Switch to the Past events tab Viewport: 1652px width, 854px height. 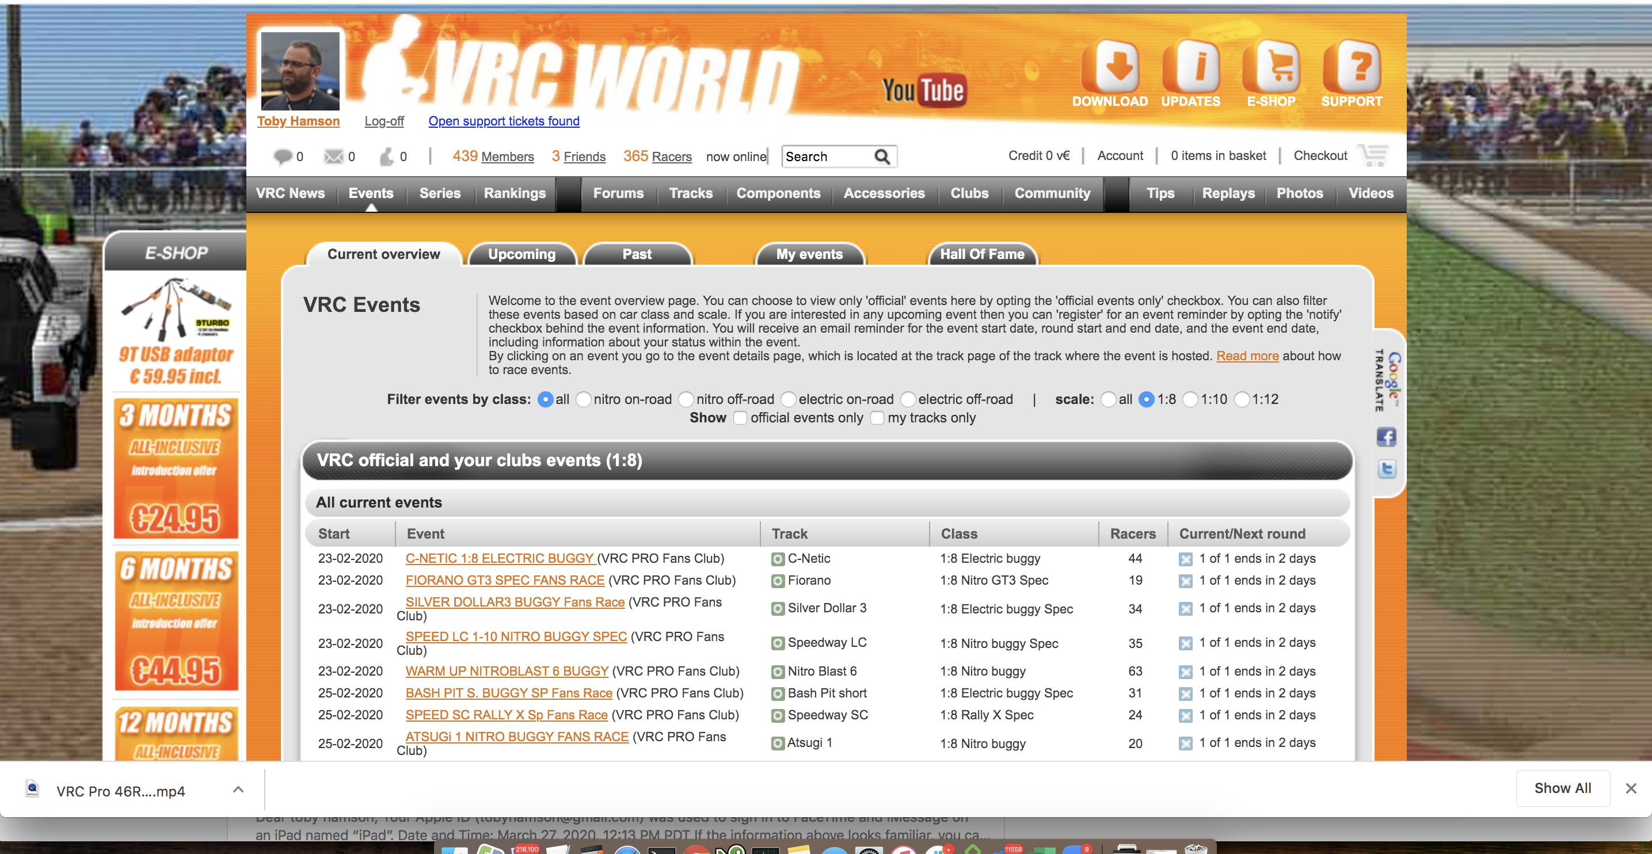(x=637, y=254)
